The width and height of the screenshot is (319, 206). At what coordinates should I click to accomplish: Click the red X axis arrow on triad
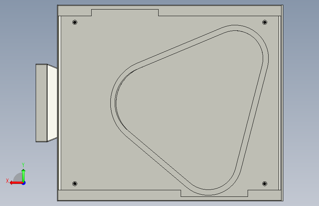click(x=16, y=183)
